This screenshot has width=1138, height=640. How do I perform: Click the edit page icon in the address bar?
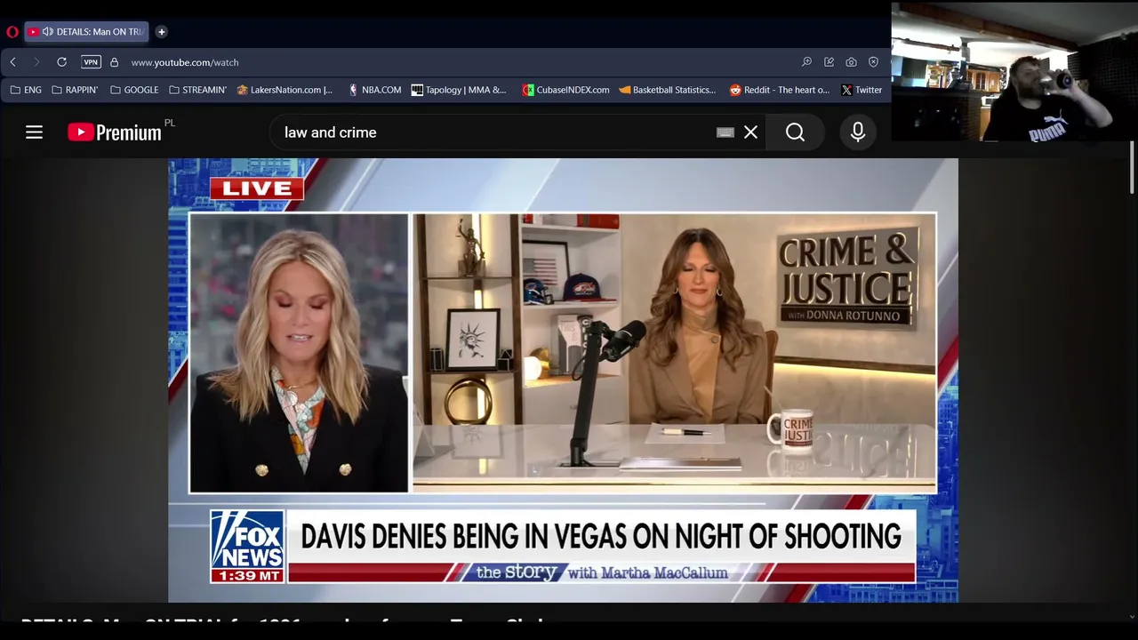(829, 62)
